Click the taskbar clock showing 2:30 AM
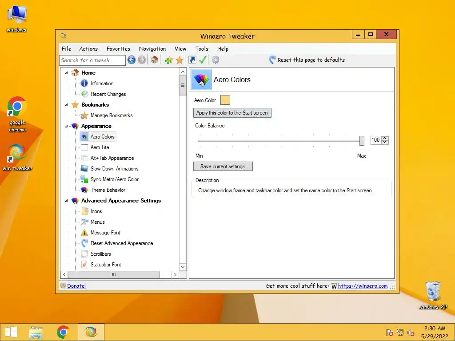 click(435, 332)
